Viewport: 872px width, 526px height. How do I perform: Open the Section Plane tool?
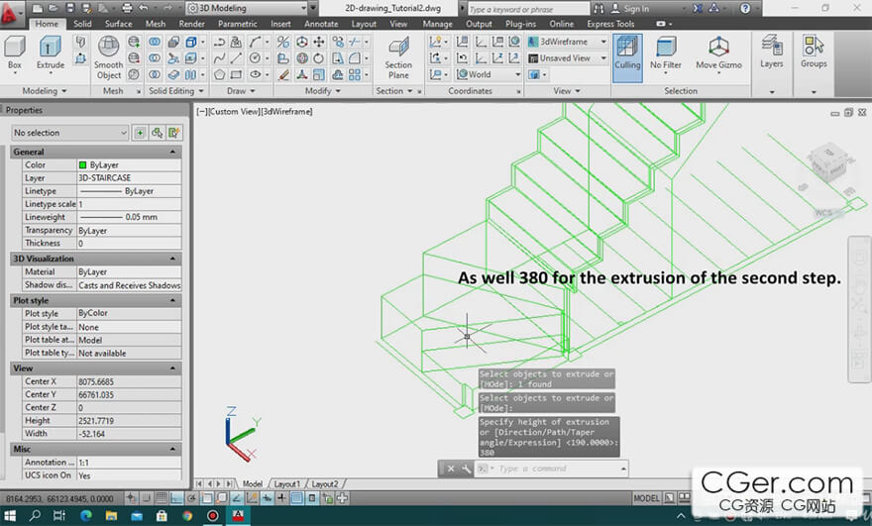(x=398, y=57)
